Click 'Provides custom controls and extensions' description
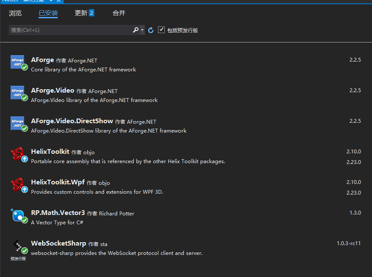The width and height of the screenshot is (372, 277). [97, 192]
